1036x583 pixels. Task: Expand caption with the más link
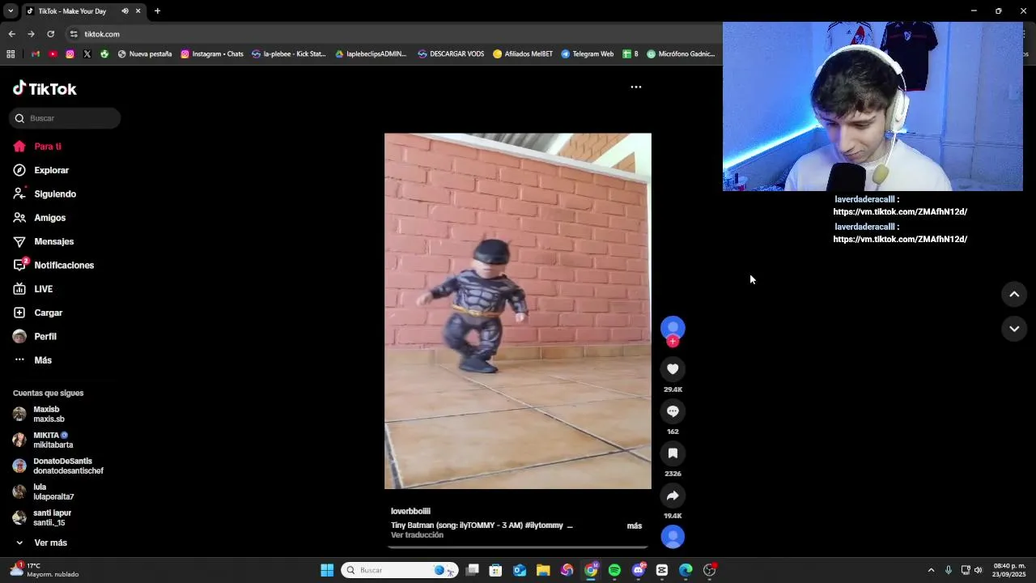tap(635, 526)
